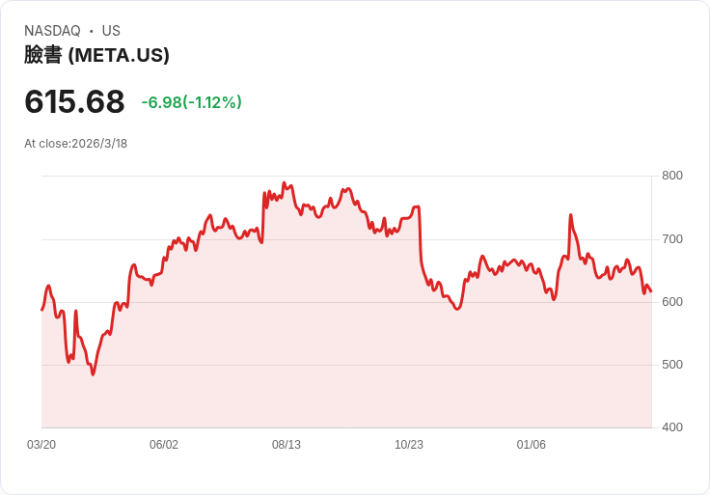Click the 615.68 current price
710x495 pixels.
point(74,102)
